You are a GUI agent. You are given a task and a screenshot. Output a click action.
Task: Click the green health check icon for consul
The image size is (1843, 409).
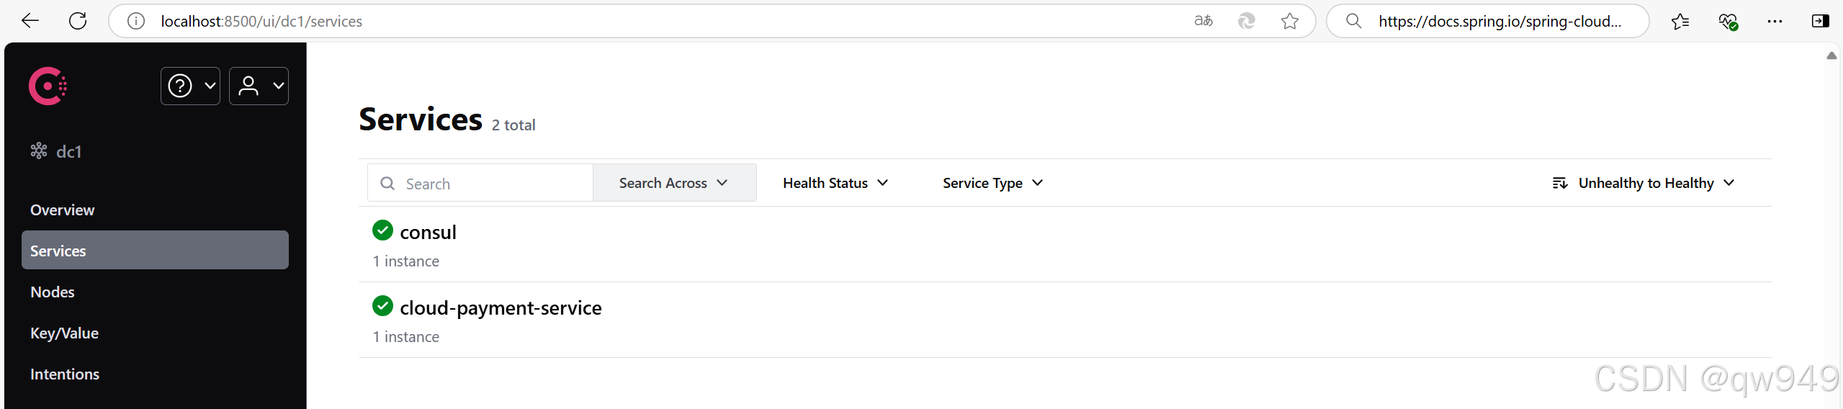[382, 230]
